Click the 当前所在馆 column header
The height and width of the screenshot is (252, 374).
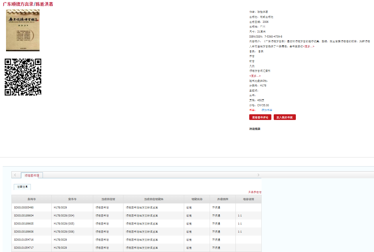[108, 199]
